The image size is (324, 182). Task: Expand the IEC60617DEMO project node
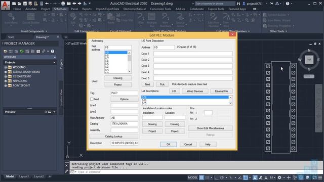6,76
